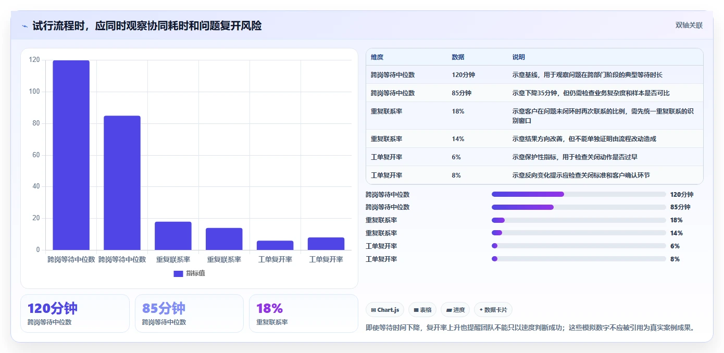Click the y-axis tick label 60
This screenshot has height=353, width=724.
[36, 155]
